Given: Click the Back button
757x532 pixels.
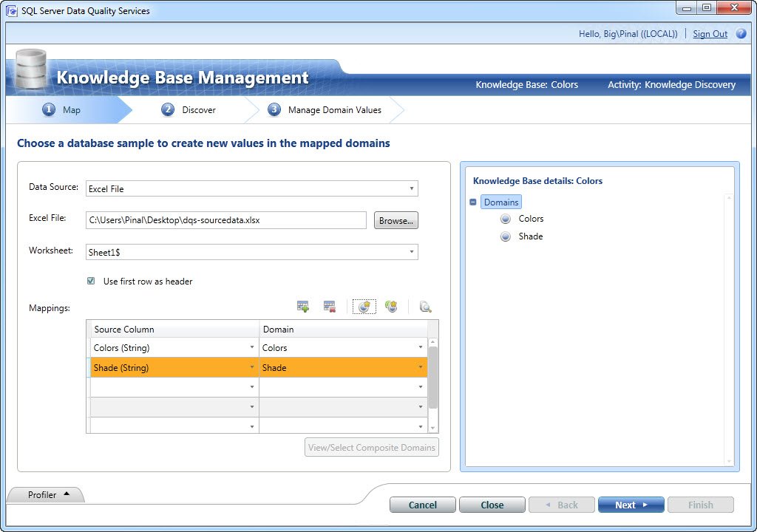Looking at the screenshot, I should 562,505.
